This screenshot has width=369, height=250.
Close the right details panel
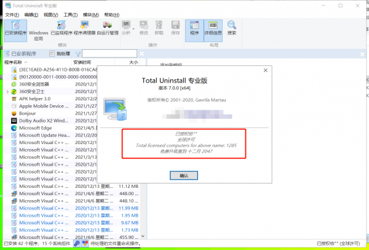[362, 54]
